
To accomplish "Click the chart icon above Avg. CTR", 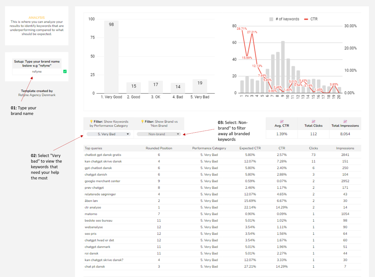I will (282, 122).
